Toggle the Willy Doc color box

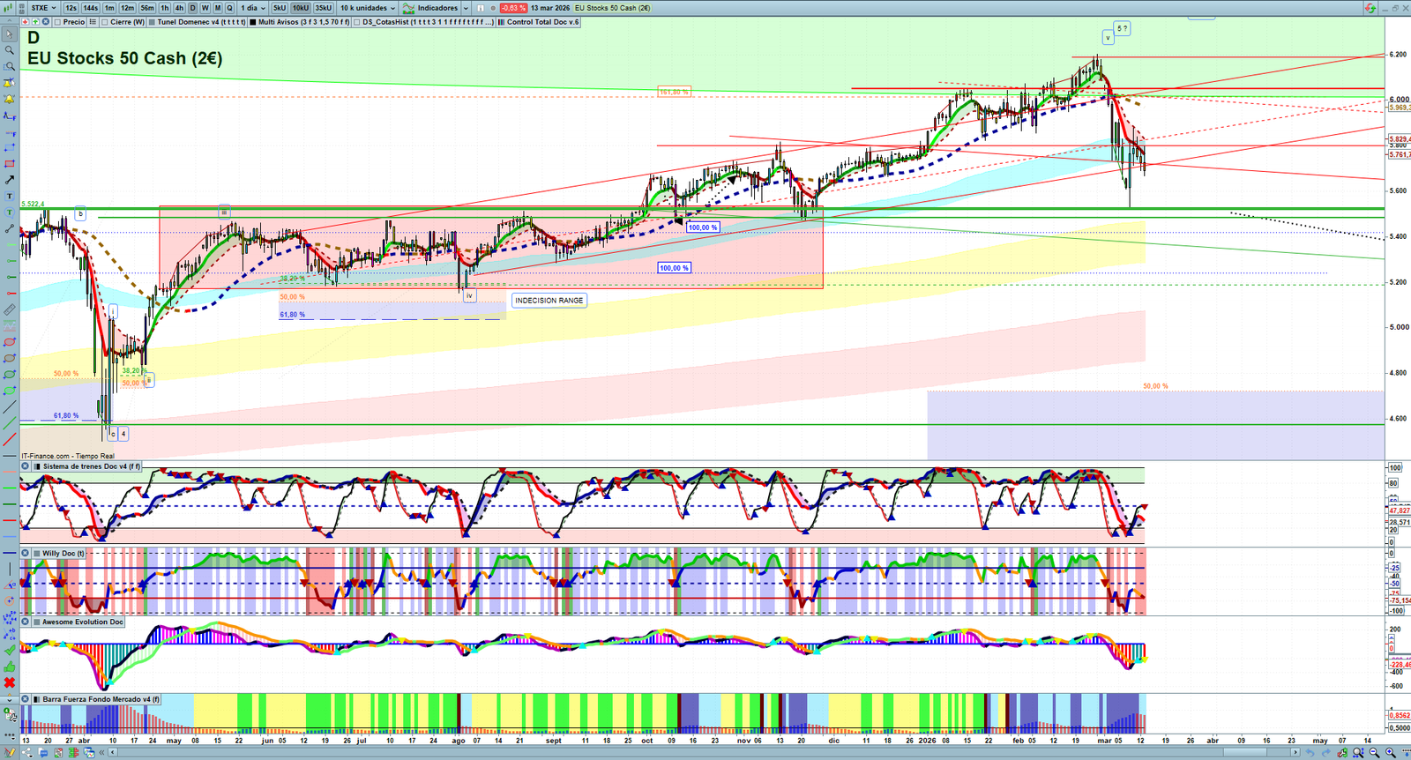37,554
